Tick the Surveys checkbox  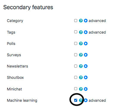(x=76, y=55)
